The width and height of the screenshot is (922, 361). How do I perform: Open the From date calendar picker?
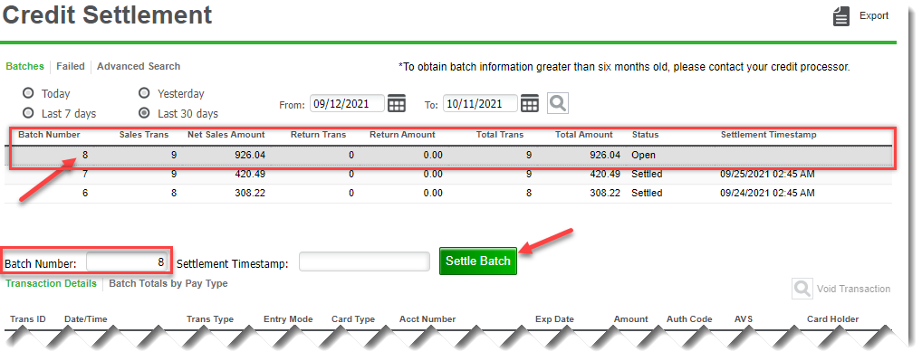coord(397,104)
